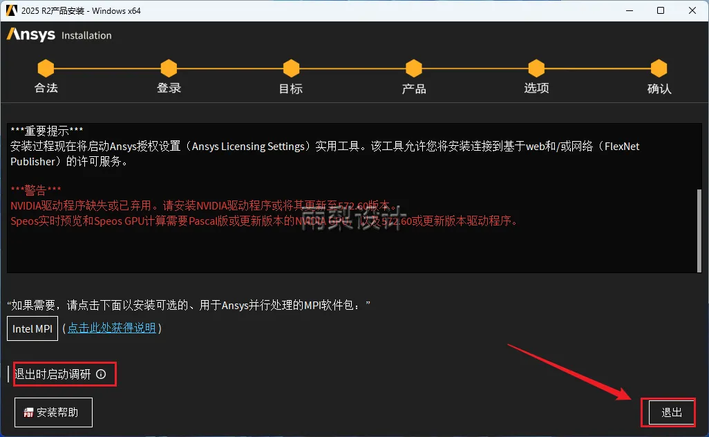The width and height of the screenshot is (709, 437).
Task: Click the message panel vertical scrollbar
Action: tap(699, 231)
